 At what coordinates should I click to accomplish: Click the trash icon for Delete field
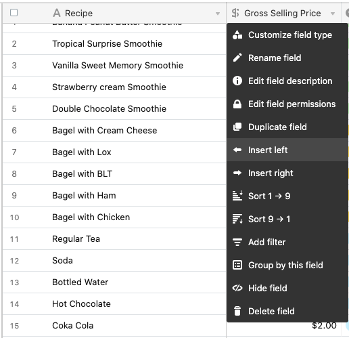[x=237, y=311]
